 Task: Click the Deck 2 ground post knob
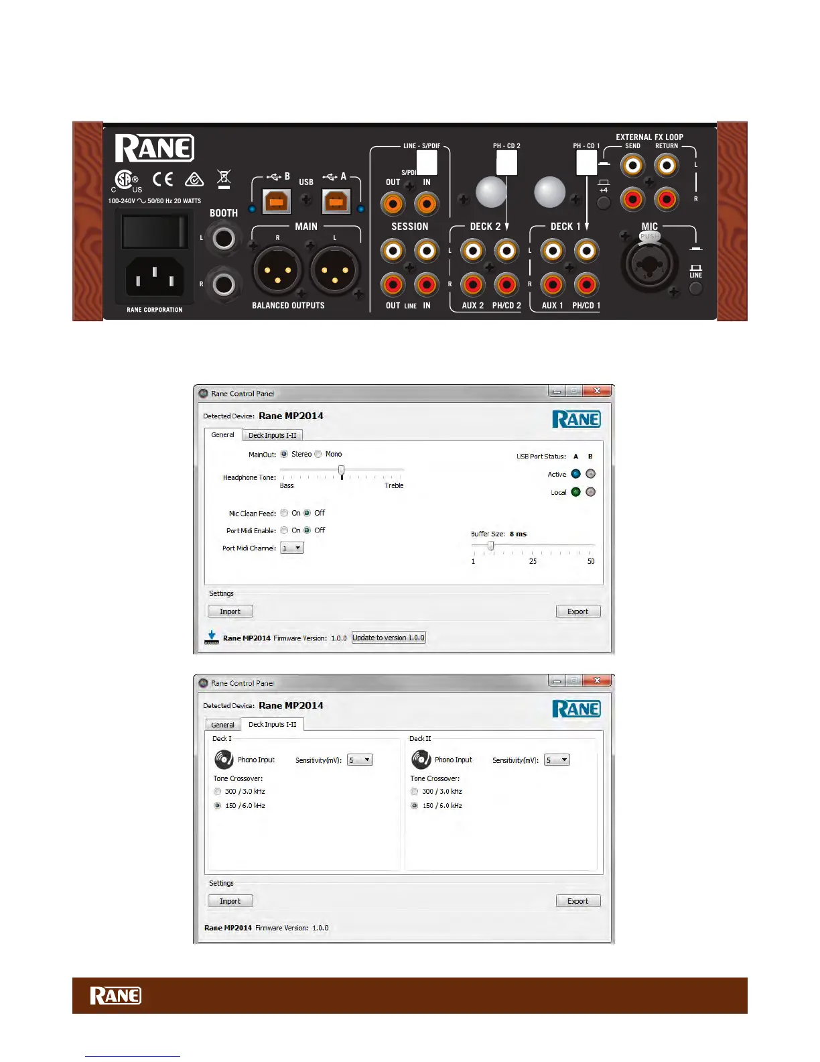[491, 192]
